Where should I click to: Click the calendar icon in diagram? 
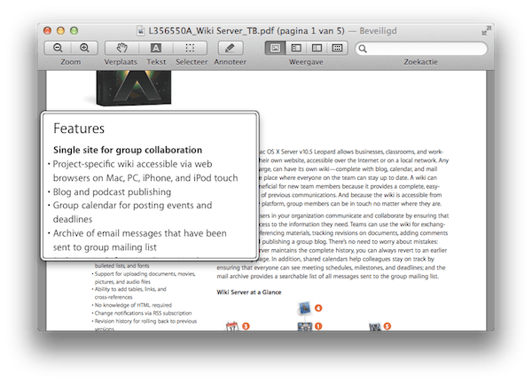tap(232, 326)
